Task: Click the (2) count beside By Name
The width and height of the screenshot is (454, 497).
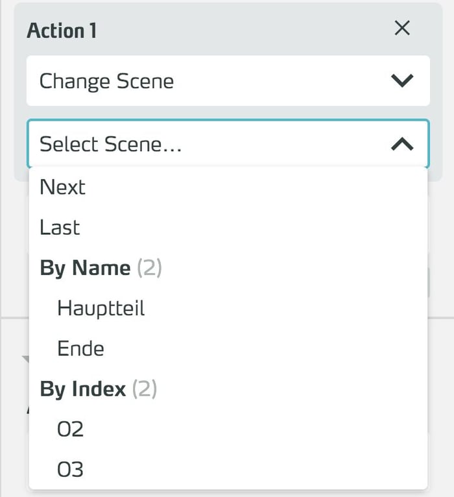Action: tap(149, 268)
